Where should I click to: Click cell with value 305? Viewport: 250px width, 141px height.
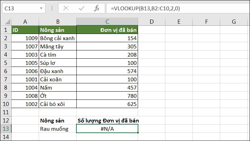[107, 46]
